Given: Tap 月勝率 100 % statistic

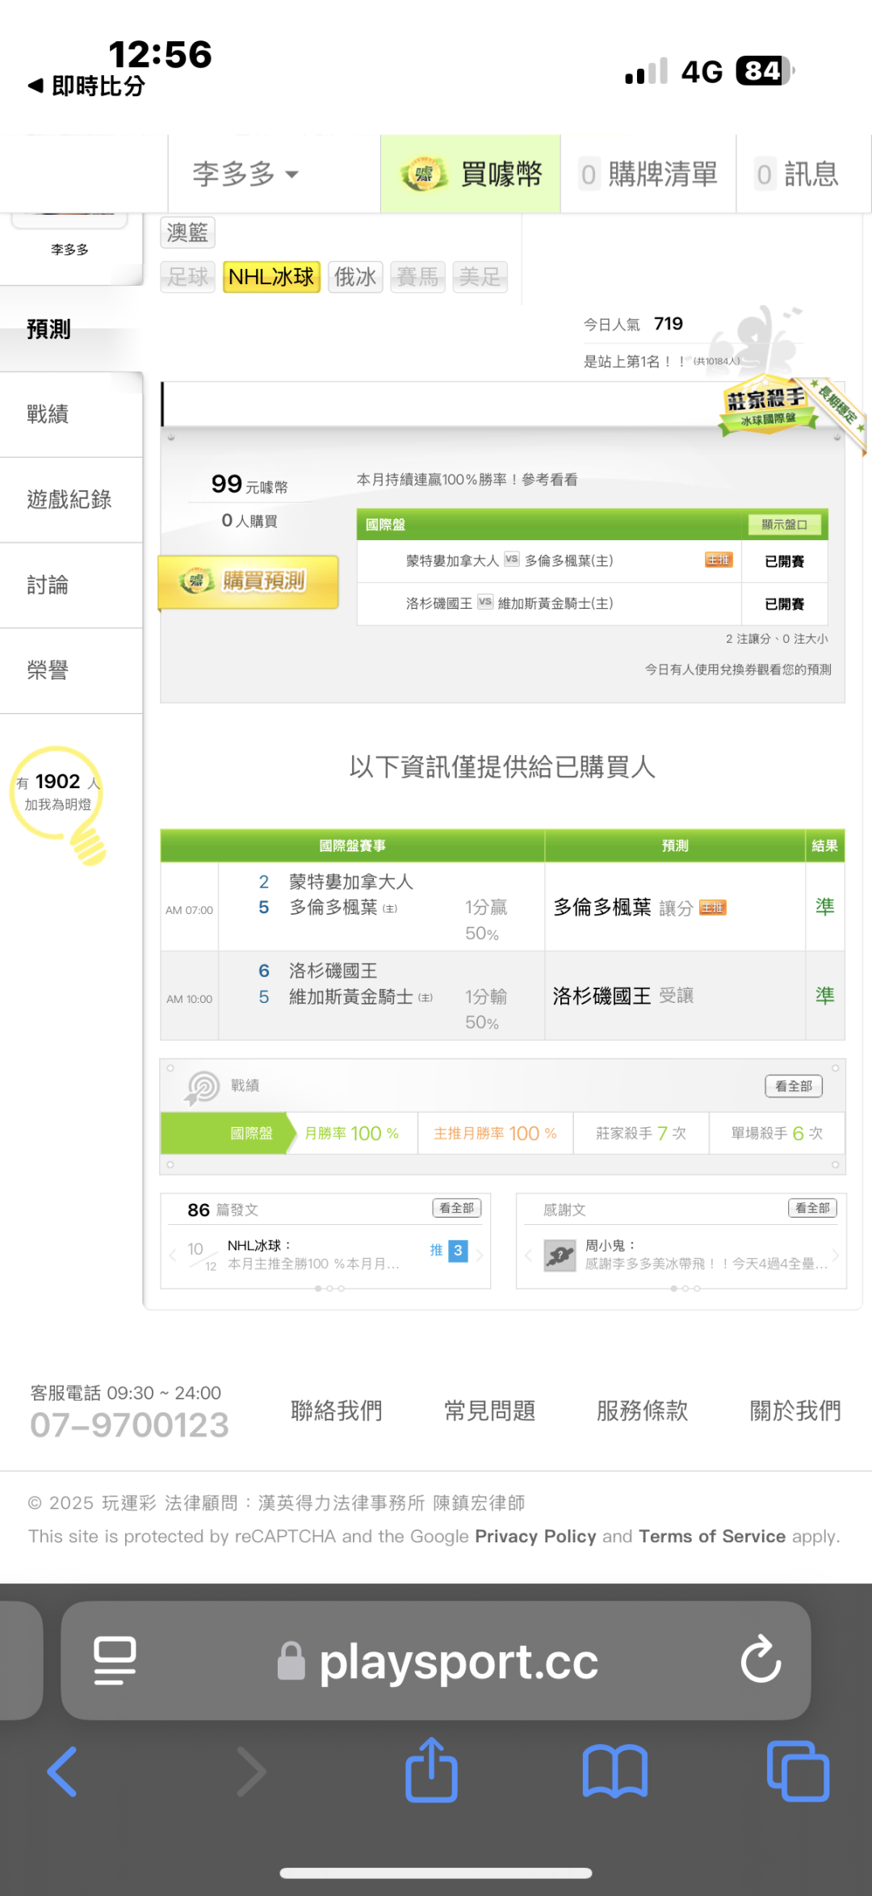Looking at the screenshot, I should click(x=352, y=1133).
